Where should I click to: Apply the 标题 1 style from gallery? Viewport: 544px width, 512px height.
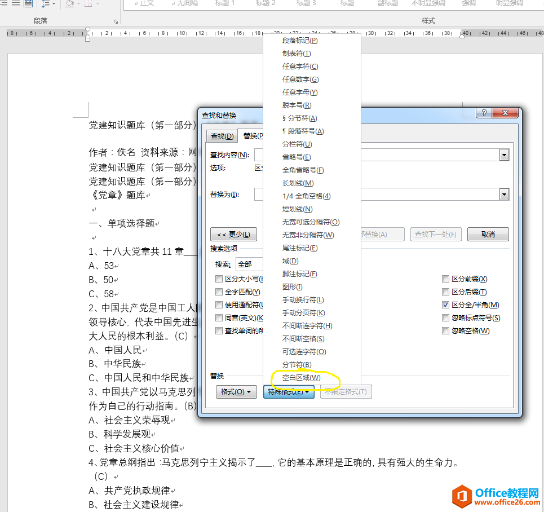coord(225,3)
